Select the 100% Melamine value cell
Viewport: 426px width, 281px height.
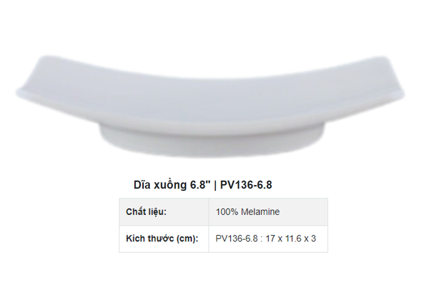(x=268, y=212)
